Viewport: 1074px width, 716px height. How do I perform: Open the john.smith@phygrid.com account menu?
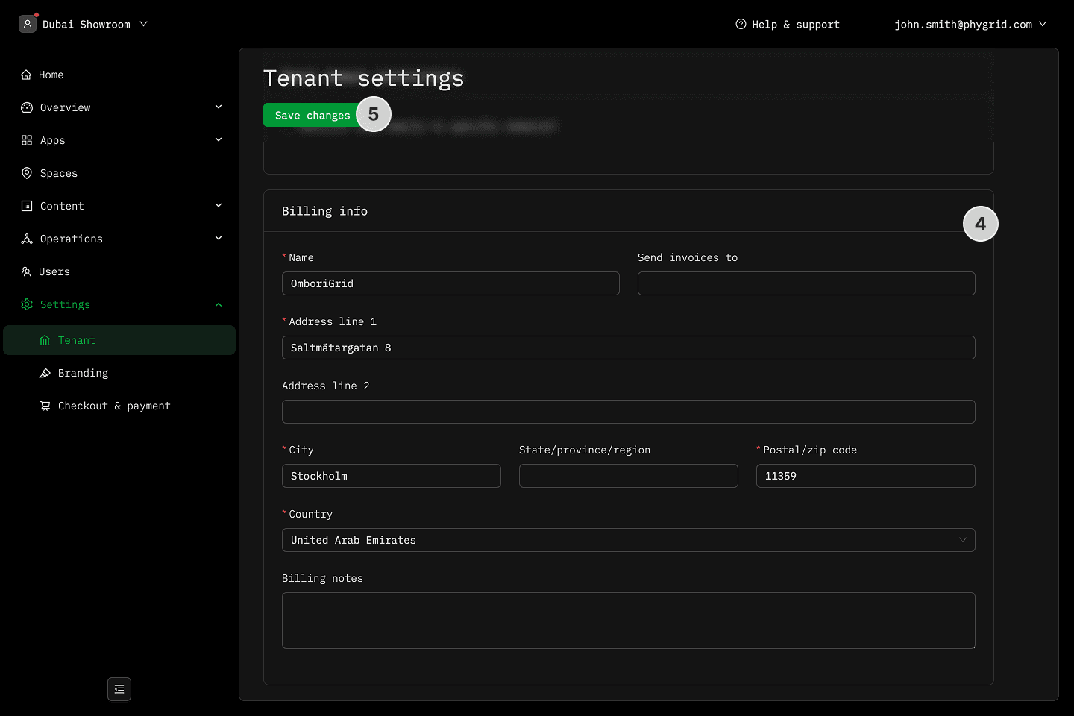(970, 24)
